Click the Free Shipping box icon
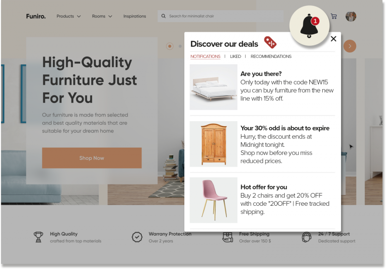The height and width of the screenshot is (269, 386). (227, 237)
